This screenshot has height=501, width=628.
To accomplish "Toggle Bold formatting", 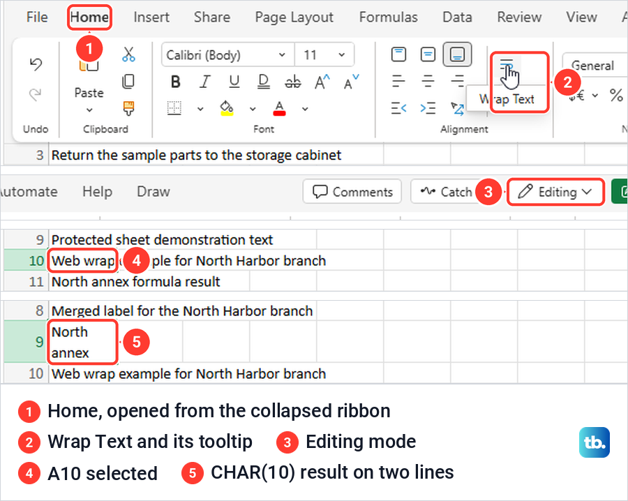I will pyautogui.click(x=175, y=82).
